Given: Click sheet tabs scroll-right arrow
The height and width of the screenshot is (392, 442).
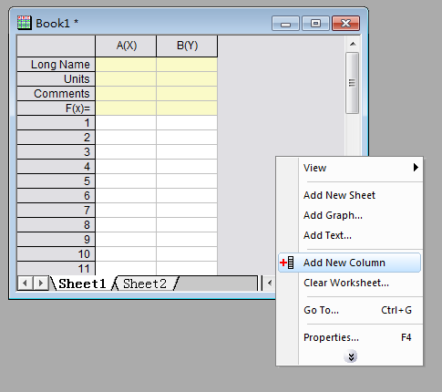Looking at the screenshot, I should click(x=40, y=284).
